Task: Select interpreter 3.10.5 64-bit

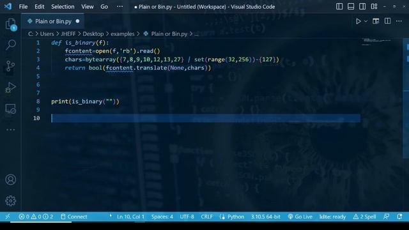Action: coord(266,217)
